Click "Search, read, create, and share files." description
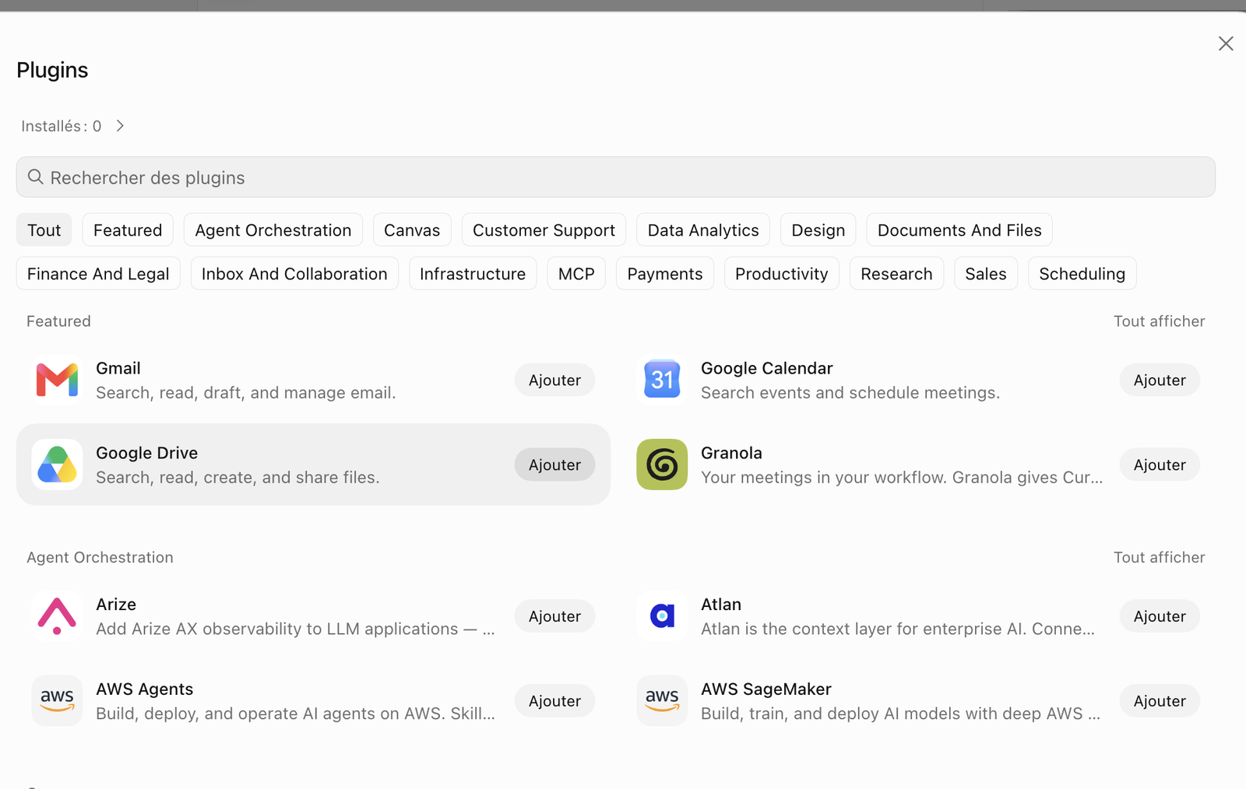Image resolution: width=1246 pixels, height=789 pixels. pyautogui.click(x=238, y=478)
